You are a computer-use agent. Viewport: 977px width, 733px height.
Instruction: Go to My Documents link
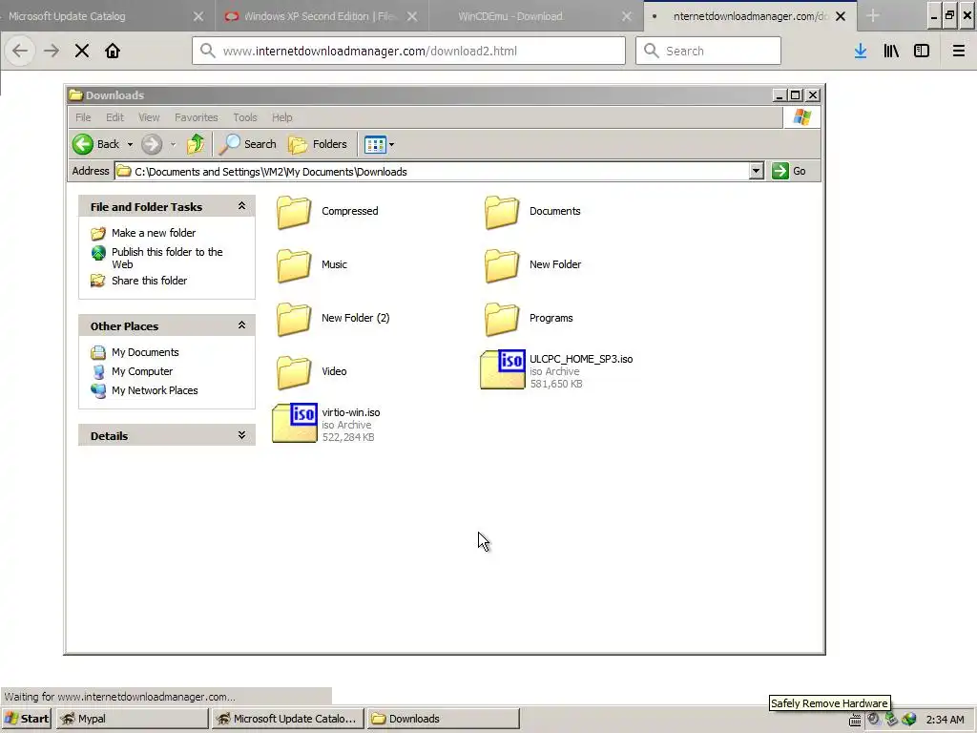[x=145, y=353]
